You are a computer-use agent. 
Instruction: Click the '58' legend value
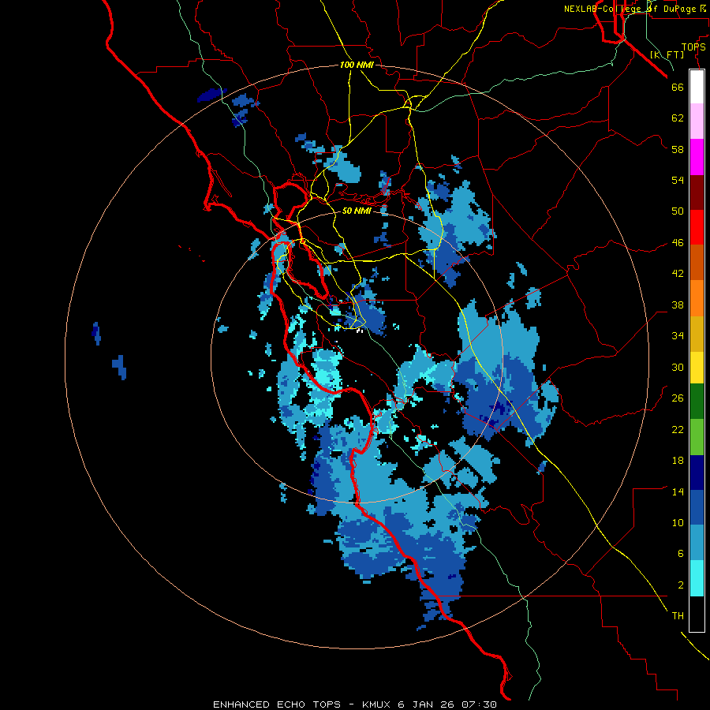click(678, 149)
